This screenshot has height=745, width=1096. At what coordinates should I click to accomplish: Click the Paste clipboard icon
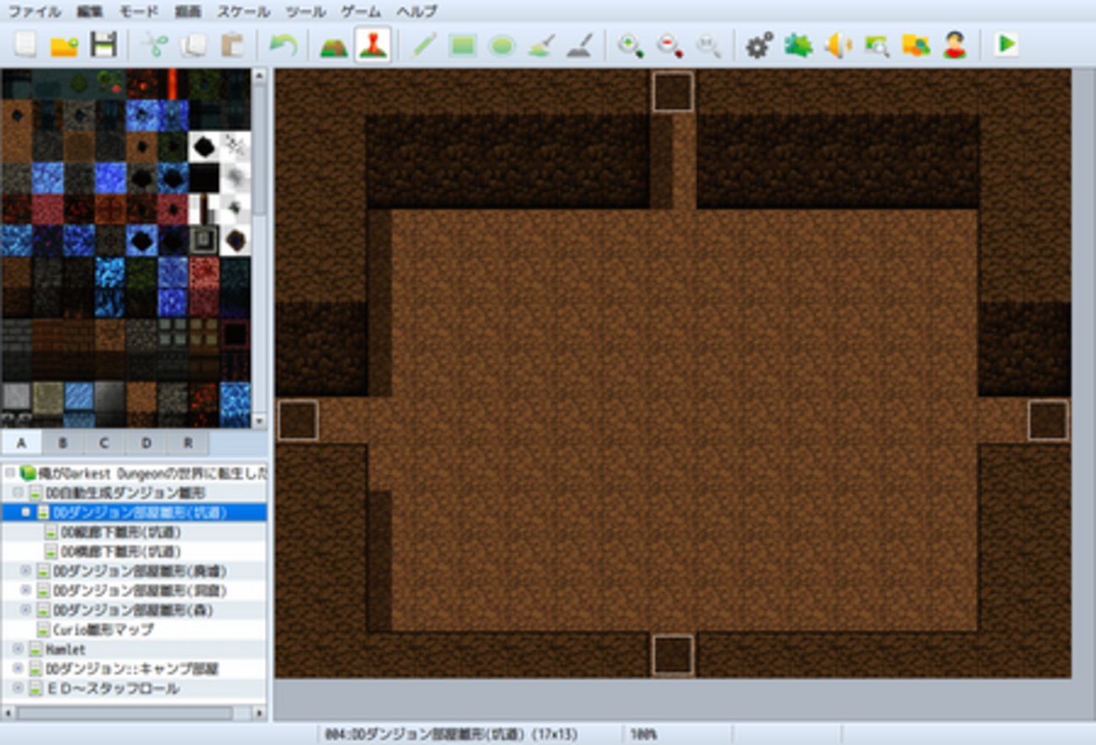(232, 44)
